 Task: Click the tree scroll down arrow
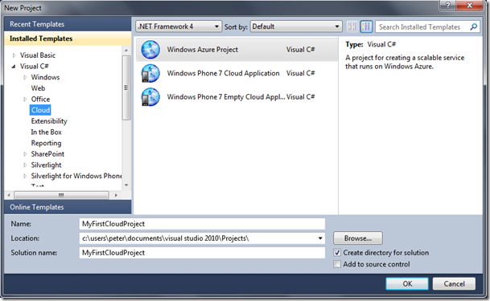pyautogui.click(x=126, y=185)
